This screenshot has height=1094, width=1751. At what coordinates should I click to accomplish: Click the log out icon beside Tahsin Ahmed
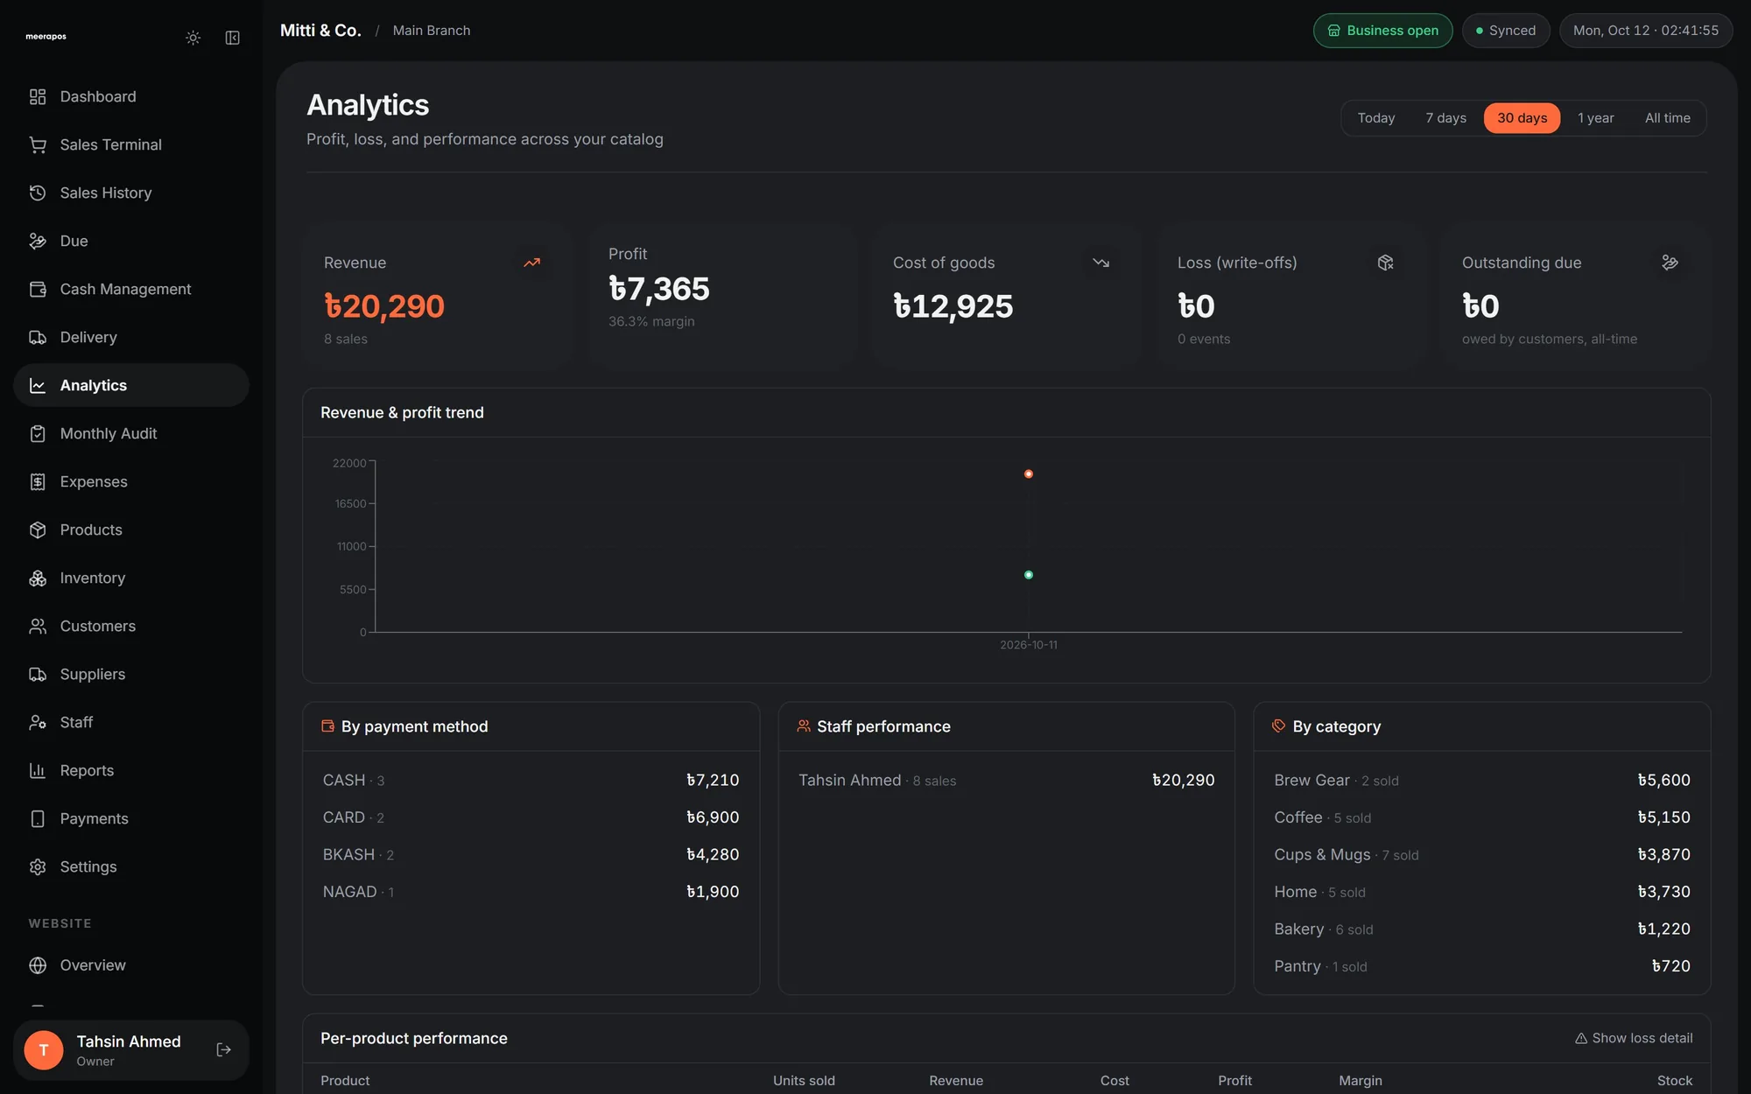(x=223, y=1049)
